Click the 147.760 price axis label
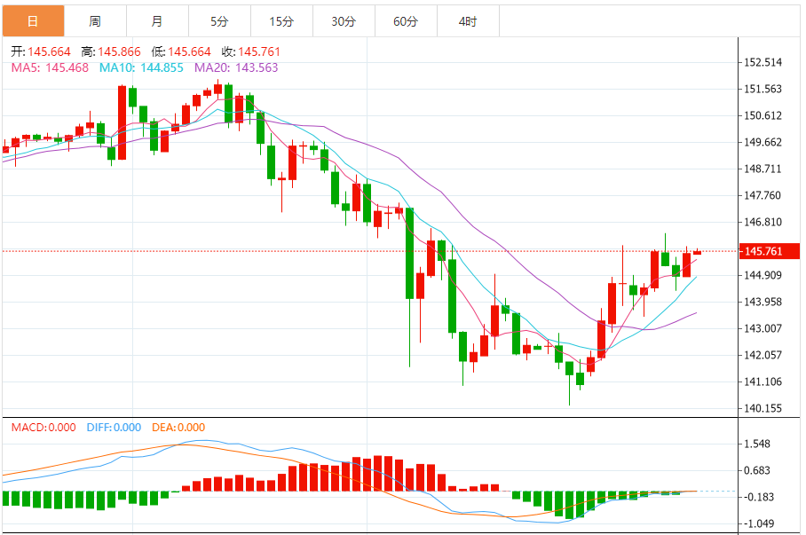This screenshot has width=806, height=535. (763, 196)
